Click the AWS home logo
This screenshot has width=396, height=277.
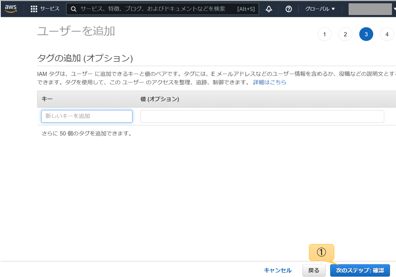point(10,8)
